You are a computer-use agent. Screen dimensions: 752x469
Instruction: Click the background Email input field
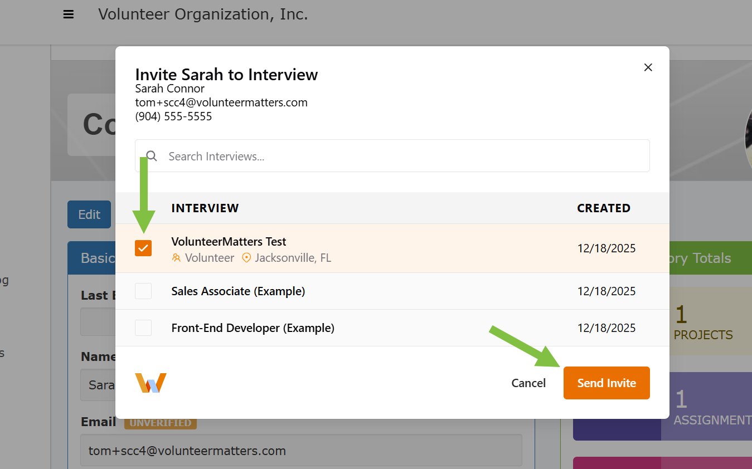coord(302,451)
